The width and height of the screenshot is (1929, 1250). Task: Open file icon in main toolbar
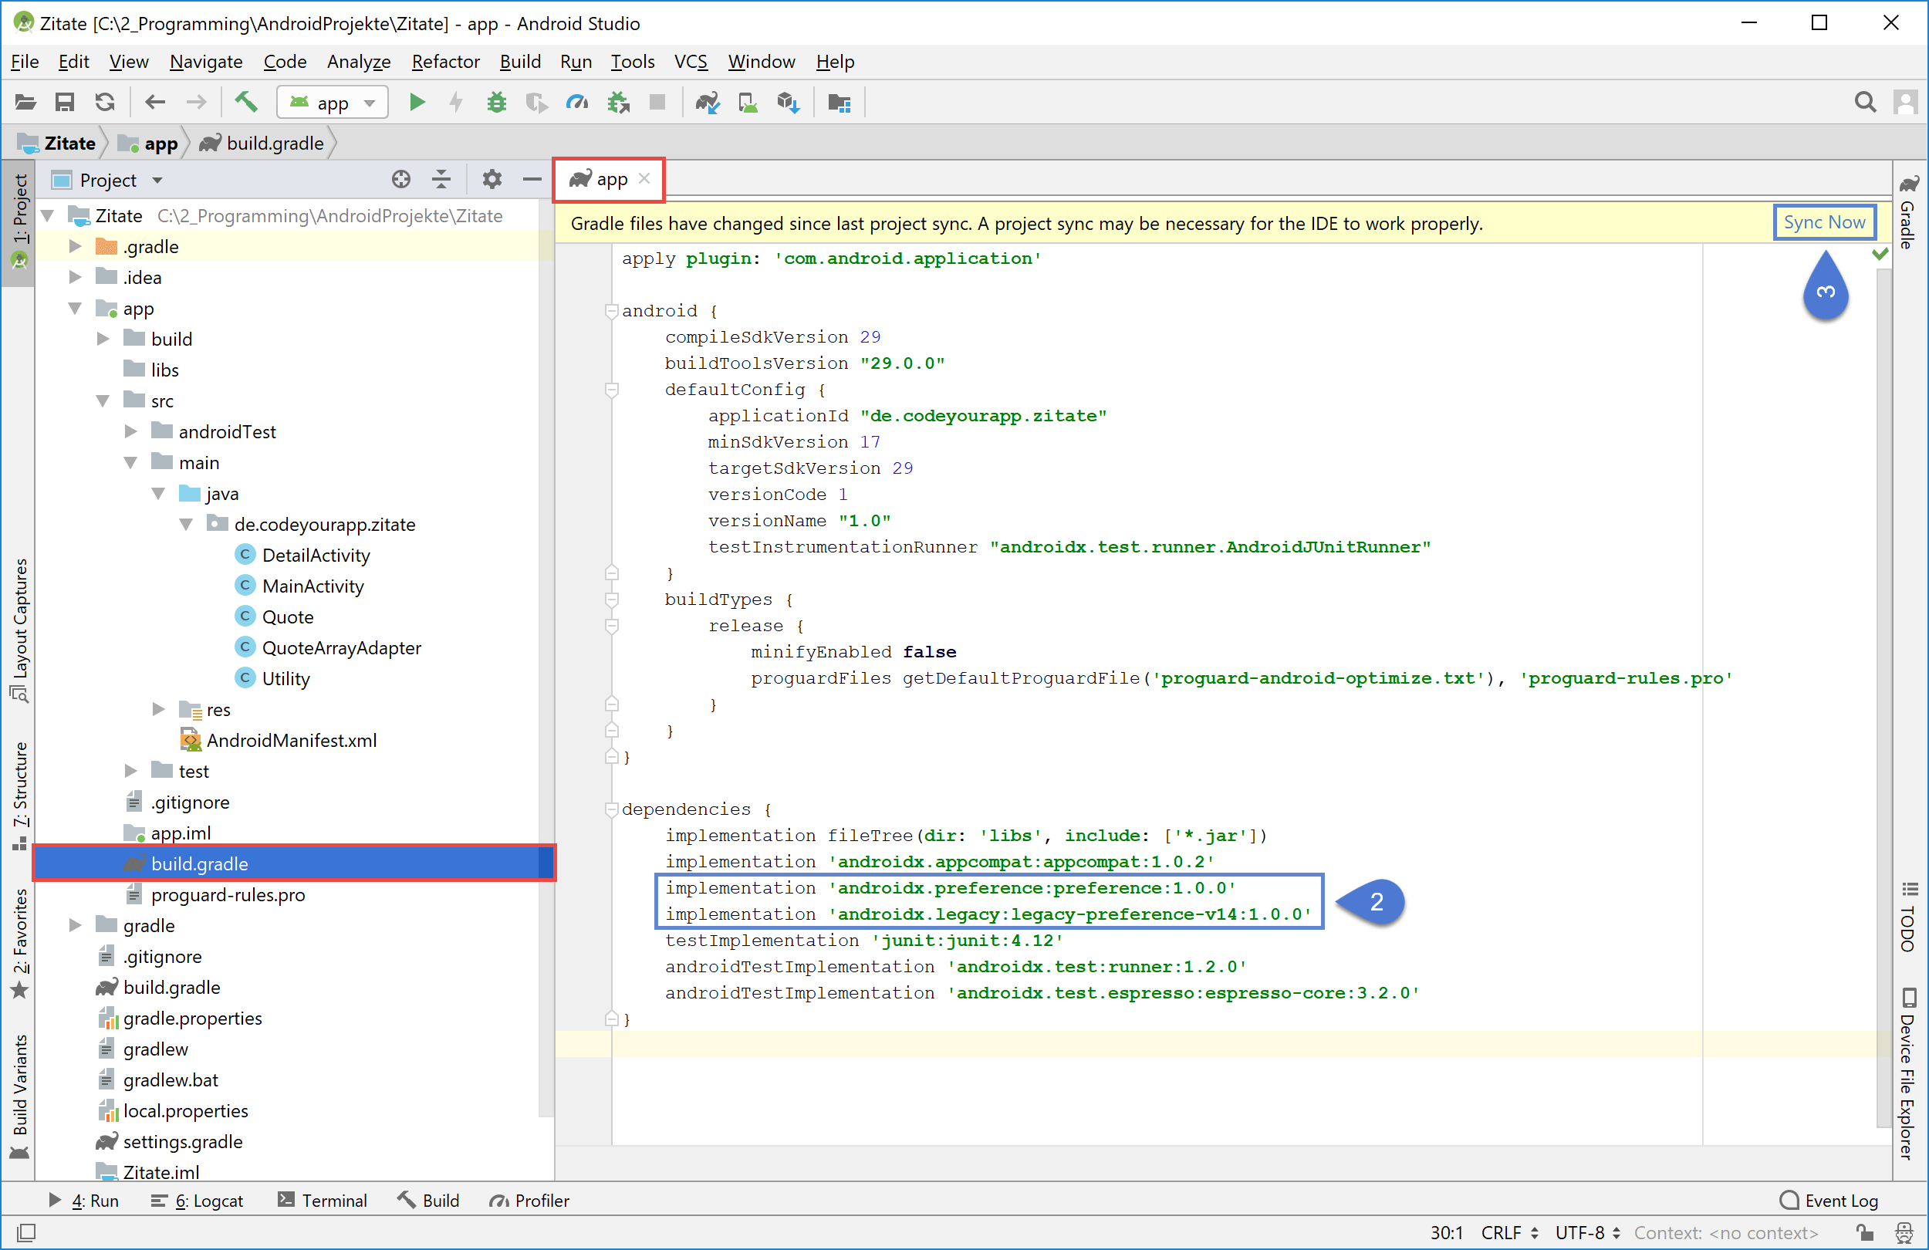(26, 103)
